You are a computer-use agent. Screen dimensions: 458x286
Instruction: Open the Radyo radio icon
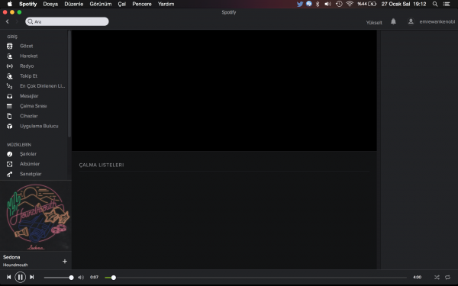[x=10, y=66]
